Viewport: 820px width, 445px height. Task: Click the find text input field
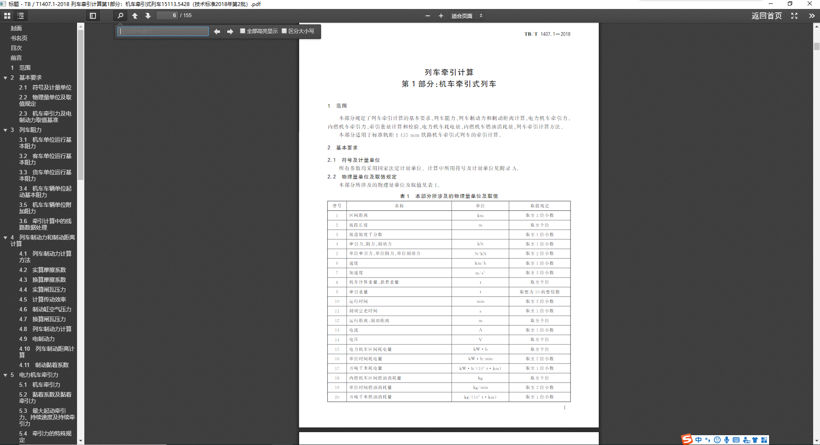click(163, 31)
